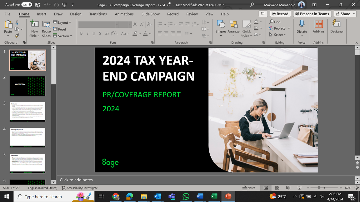Expand the Share dropdown
Viewport: 360px width, 202px height.
354,14
